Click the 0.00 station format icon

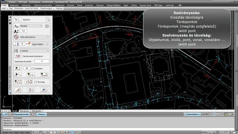(16, 51)
